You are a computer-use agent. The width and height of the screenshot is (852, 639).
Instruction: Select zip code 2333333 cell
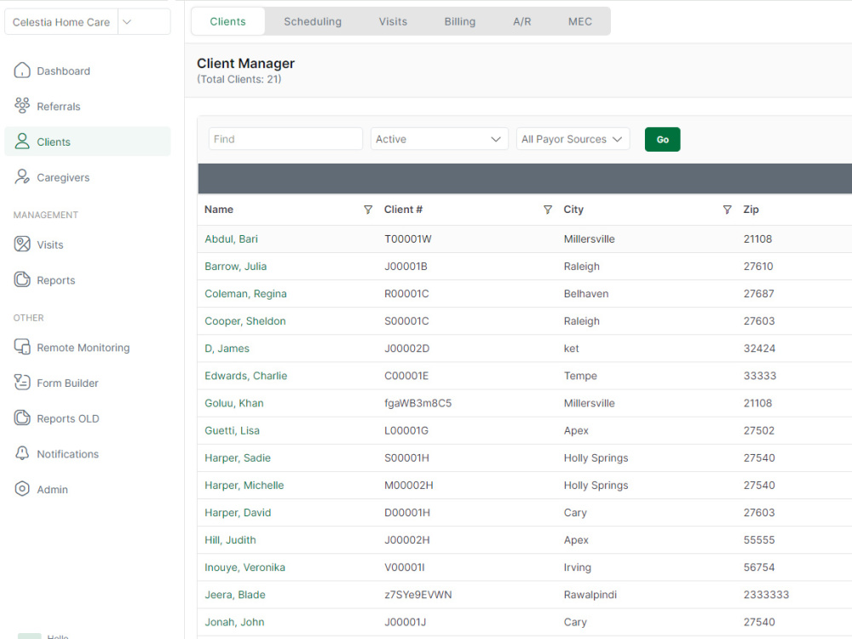[766, 595]
